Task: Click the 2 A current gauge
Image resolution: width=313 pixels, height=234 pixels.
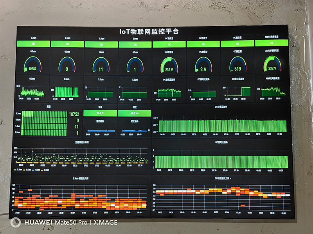Action: coord(203,65)
